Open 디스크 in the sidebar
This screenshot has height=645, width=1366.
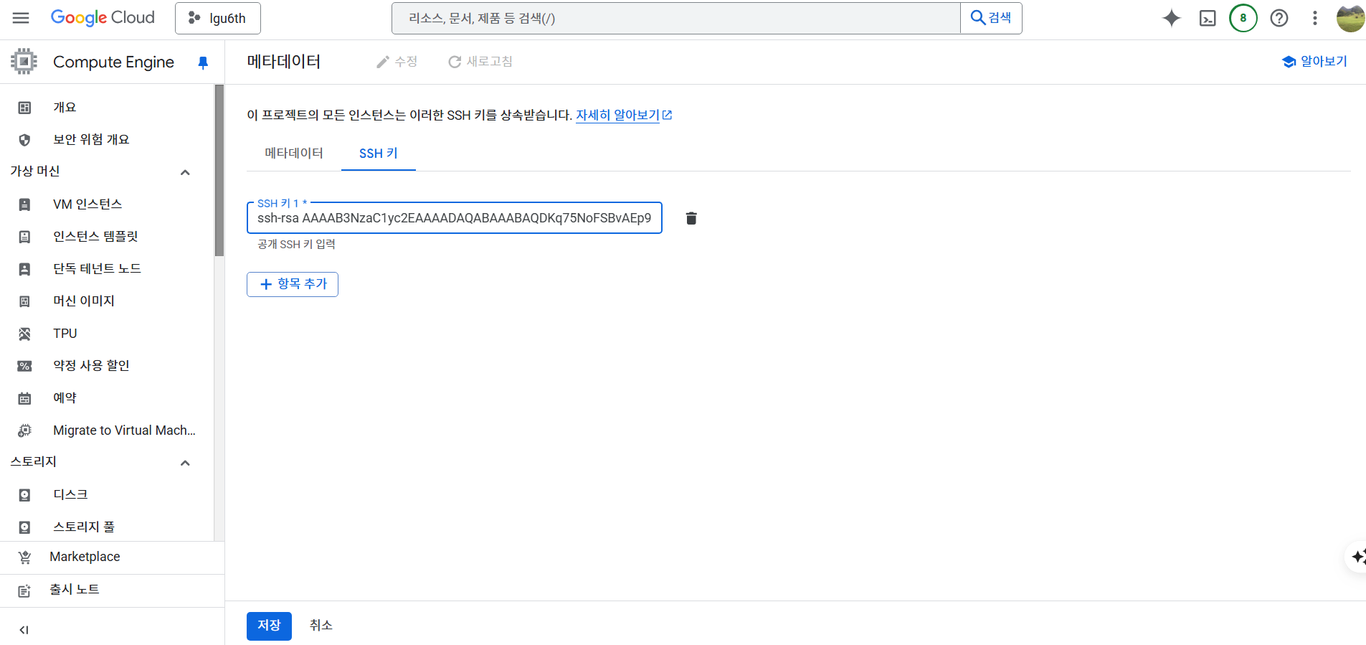click(108, 495)
